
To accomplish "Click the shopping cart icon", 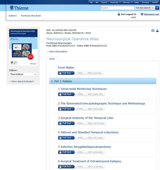I will pos(142,14).
